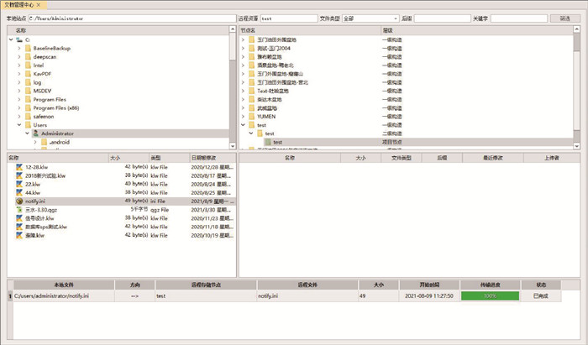588x345 pixels.
Task: Sort local files by 大小 column header
Action: (x=128, y=157)
